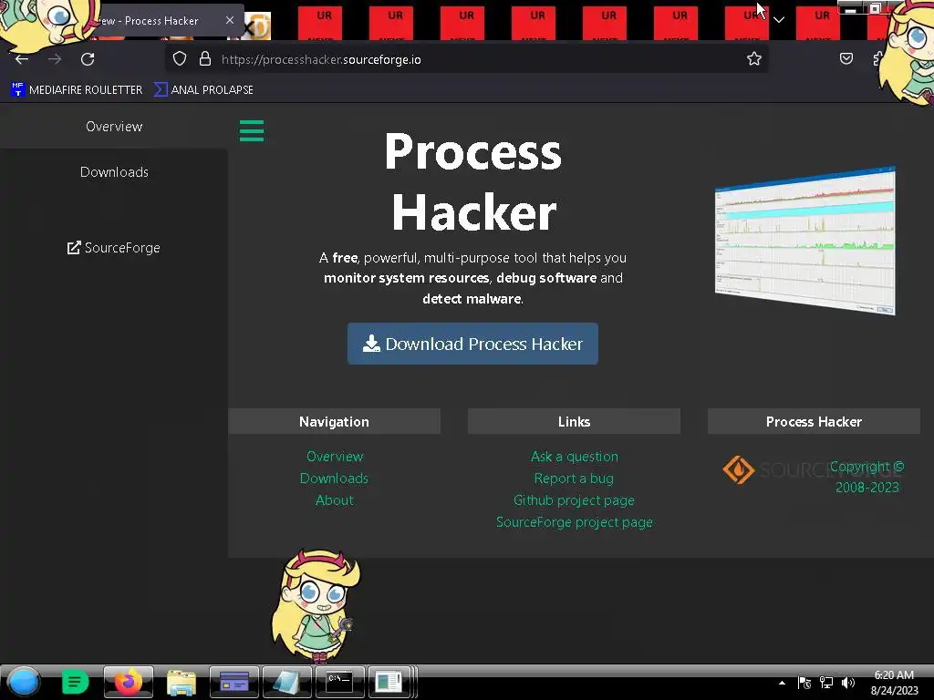
Task: Open Report a bug link
Action: pos(575,479)
